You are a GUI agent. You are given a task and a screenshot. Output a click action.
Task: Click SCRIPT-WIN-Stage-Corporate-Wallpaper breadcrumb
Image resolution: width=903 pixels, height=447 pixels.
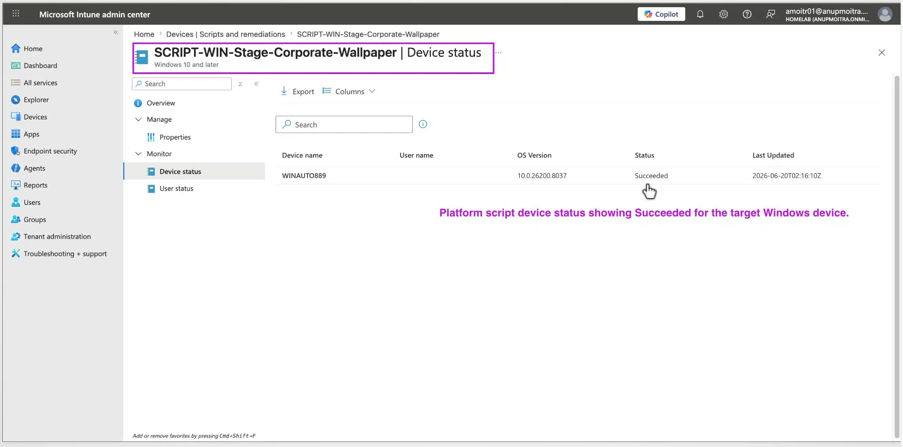[x=368, y=34]
